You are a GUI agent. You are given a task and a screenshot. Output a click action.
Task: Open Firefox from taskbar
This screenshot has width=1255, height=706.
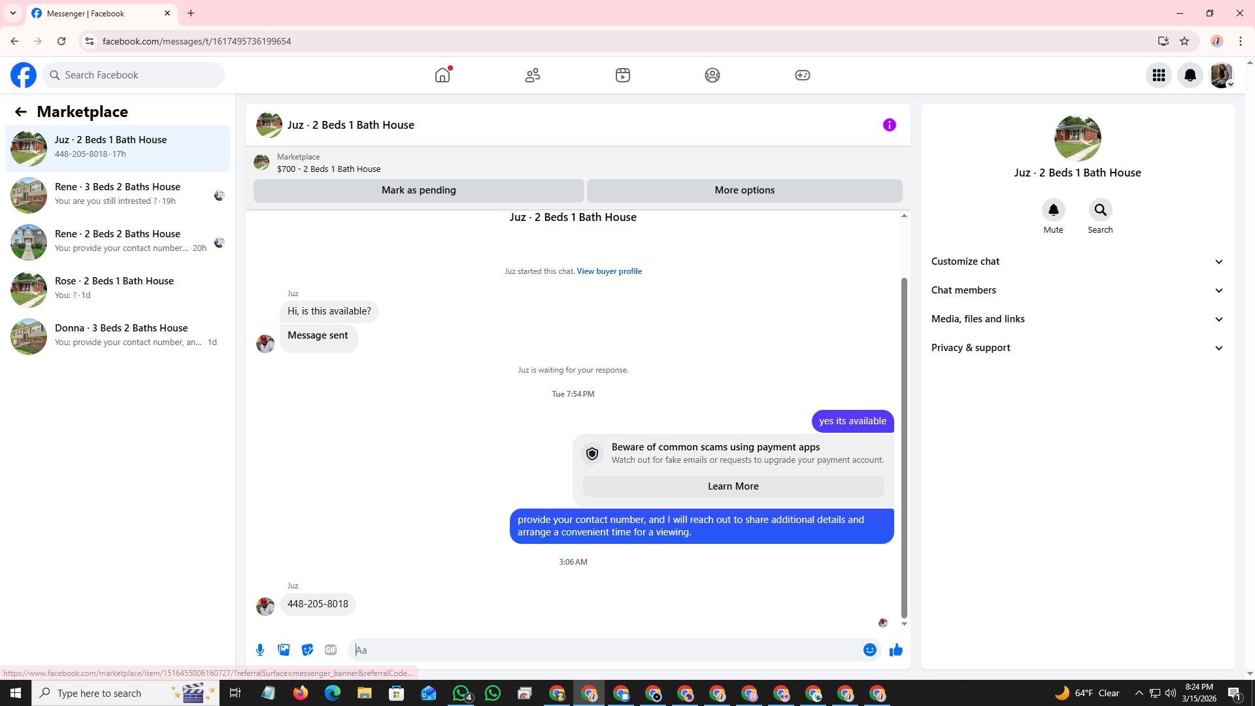pos(301,693)
